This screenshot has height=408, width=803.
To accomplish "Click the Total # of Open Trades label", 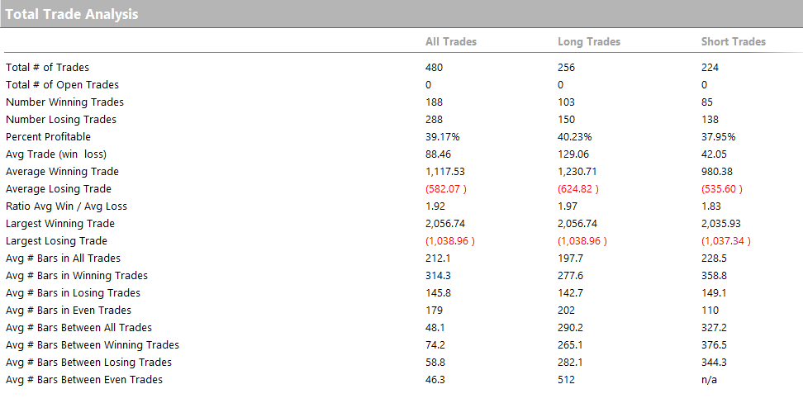I will click(62, 84).
